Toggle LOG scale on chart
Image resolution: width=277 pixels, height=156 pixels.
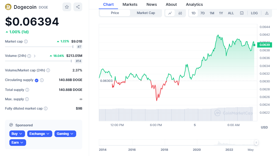[x=254, y=13]
